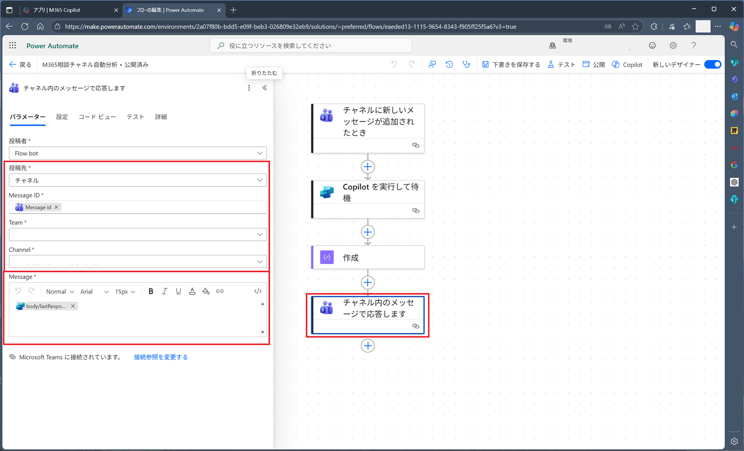Viewport: 744px width, 451px height.
Task: Collapse the action parameters panel
Action: click(265, 88)
